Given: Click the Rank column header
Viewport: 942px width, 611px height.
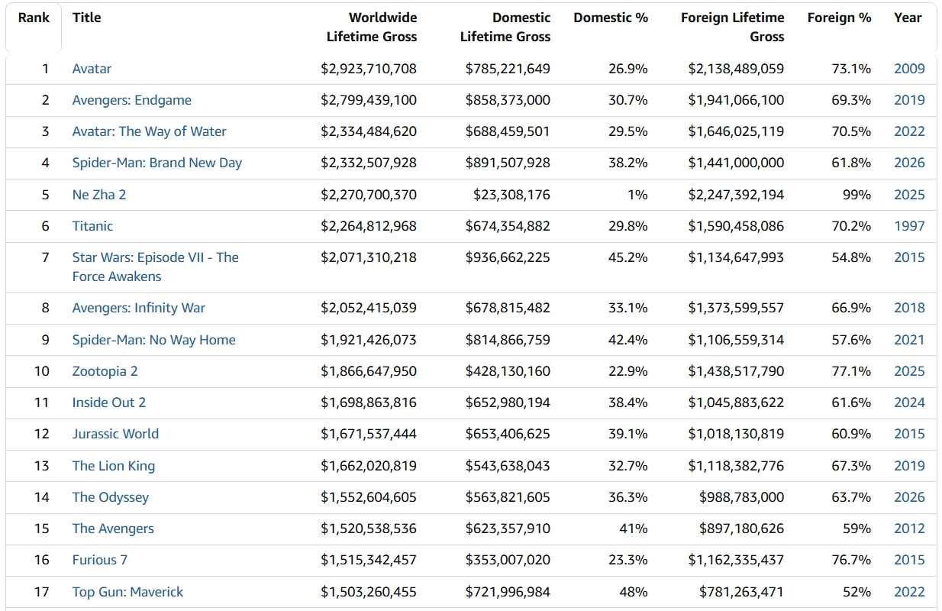Looking at the screenshot, I should point(34,18).
